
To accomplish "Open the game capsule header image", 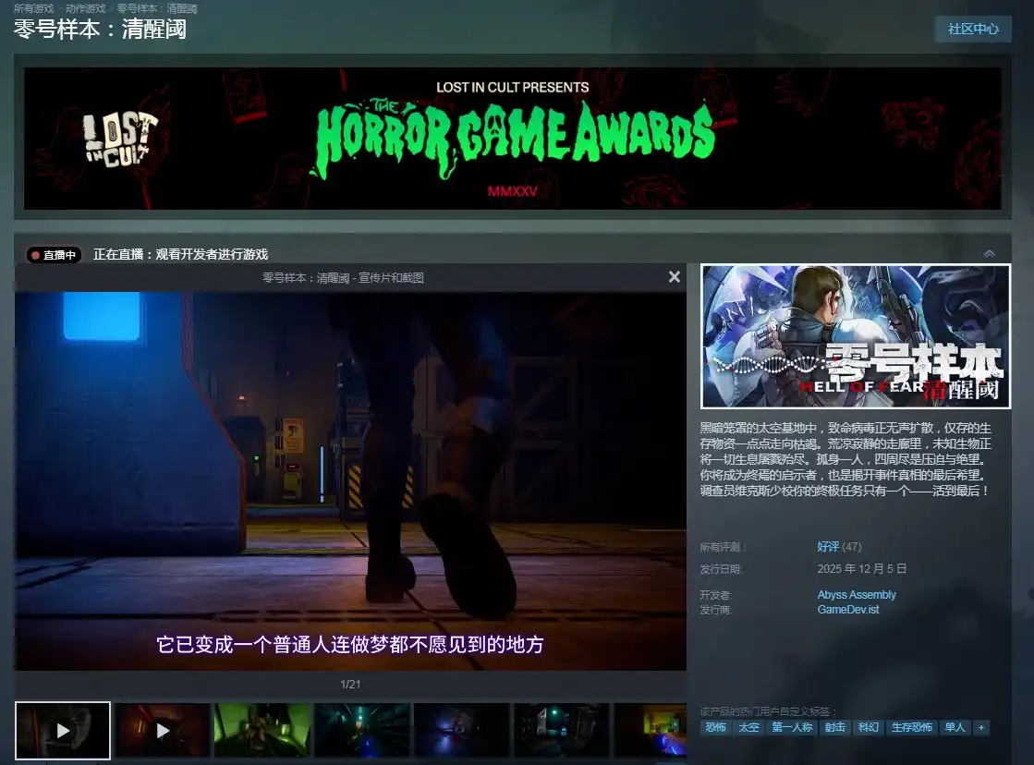I will [x=856, y=336].
